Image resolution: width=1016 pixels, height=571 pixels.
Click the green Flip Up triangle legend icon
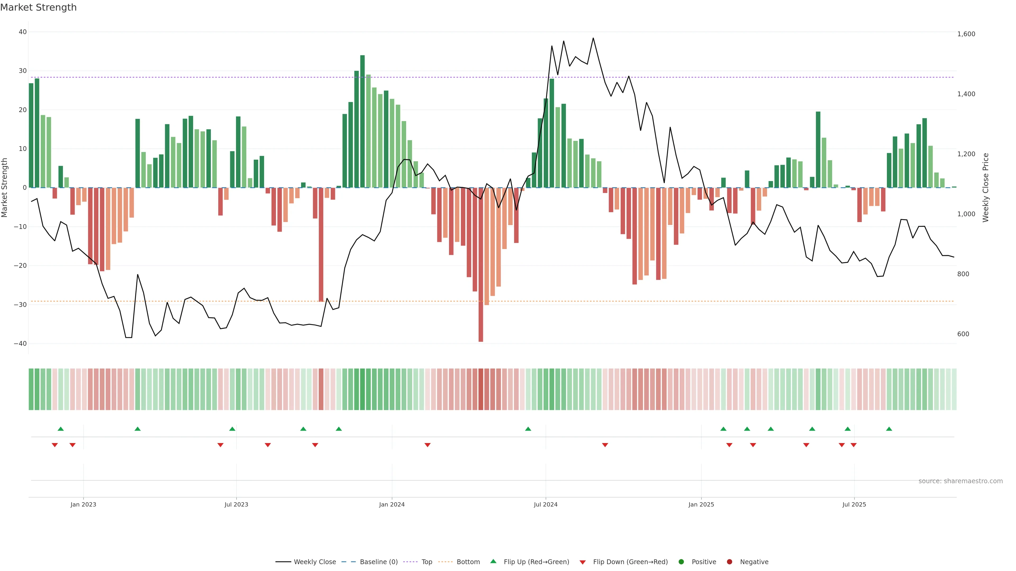(493, 561)
